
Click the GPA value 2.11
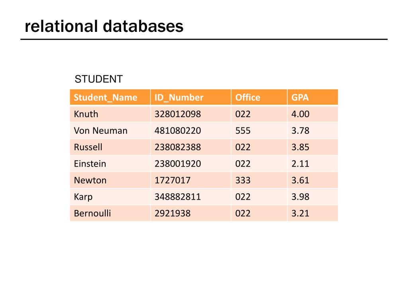pyautogui.click(x=300, y=164)
